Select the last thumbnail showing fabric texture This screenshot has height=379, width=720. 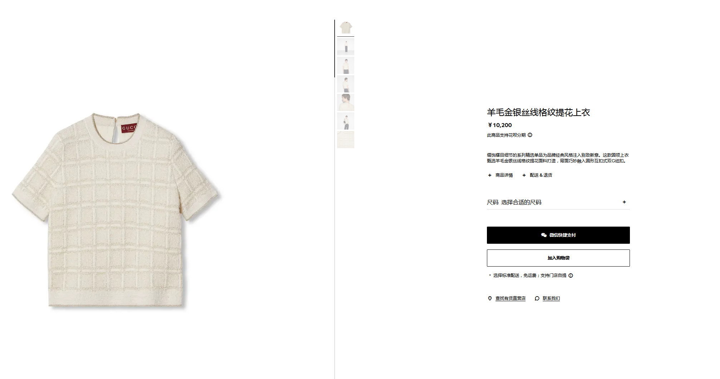click(x=346, y=140)
